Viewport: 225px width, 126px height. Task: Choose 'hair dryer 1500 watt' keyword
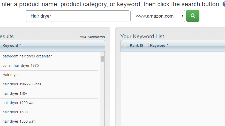point(19,121)
